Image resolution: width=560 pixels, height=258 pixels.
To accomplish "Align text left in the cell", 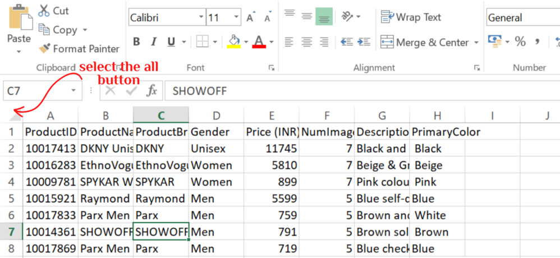I will (x=290, y=42).
